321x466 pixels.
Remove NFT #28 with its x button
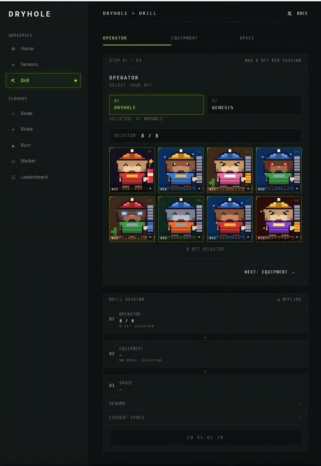point(297,188)
